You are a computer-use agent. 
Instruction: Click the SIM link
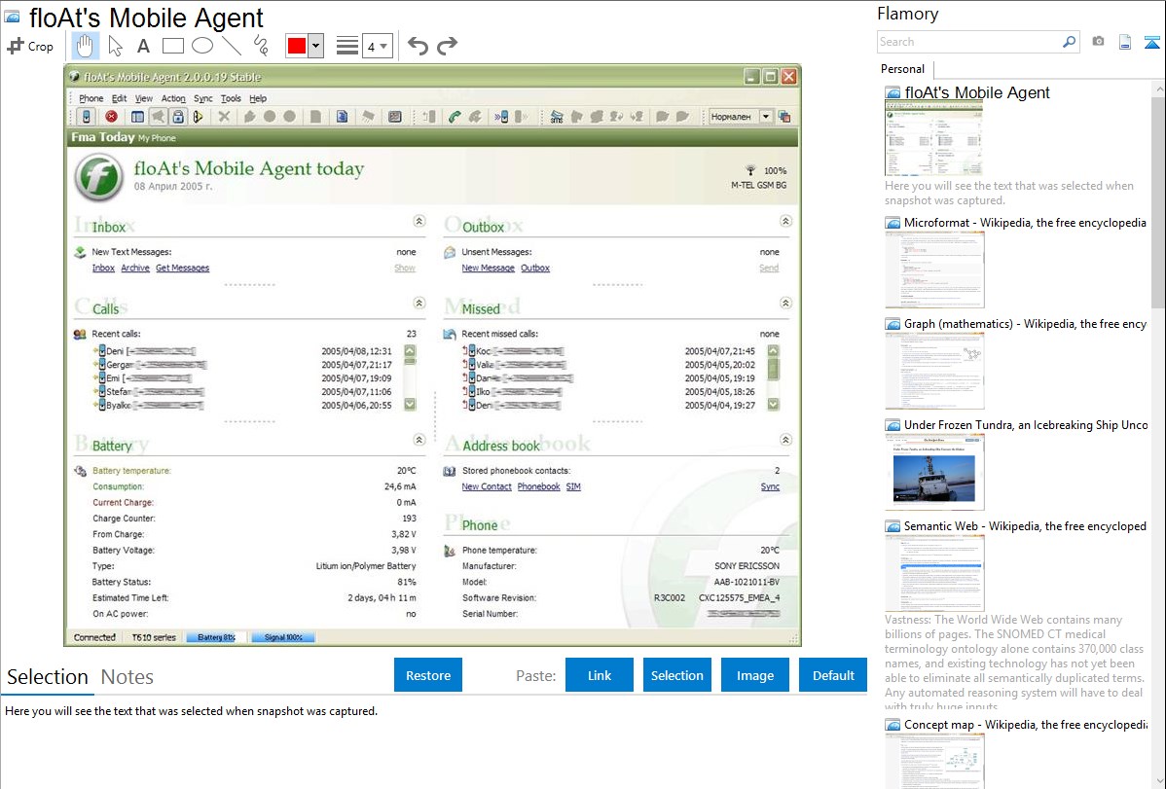(573, 487)
